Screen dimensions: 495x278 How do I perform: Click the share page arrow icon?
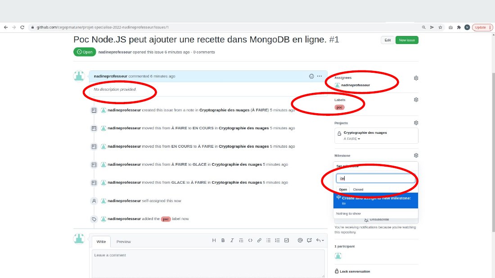click(432, 27)
